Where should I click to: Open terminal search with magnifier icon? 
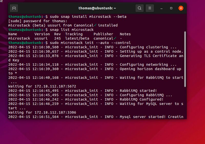point(139,8)
